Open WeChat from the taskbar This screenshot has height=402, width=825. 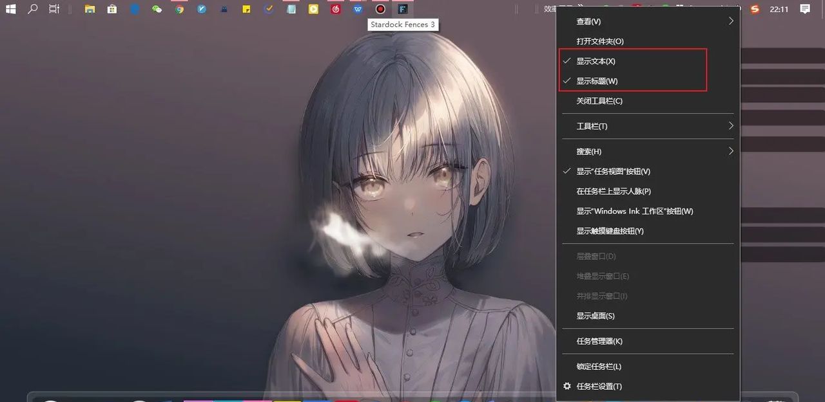157,9
